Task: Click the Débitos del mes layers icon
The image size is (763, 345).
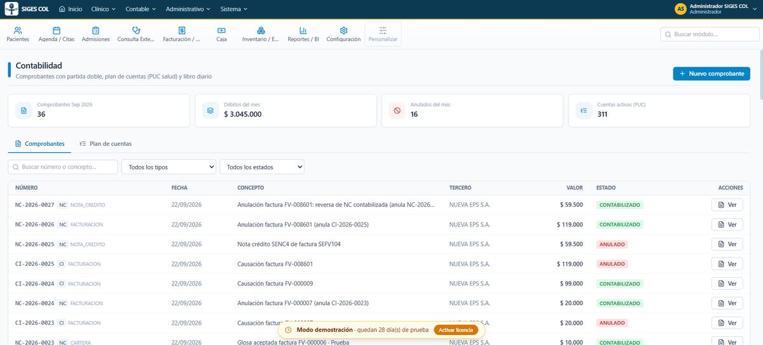Action: click(x=210, y=110)
